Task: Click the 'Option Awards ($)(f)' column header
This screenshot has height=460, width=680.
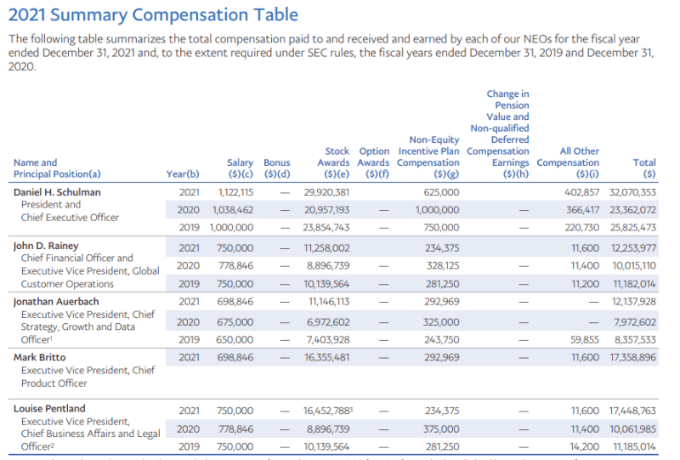Action: click(x=373, y=162)
